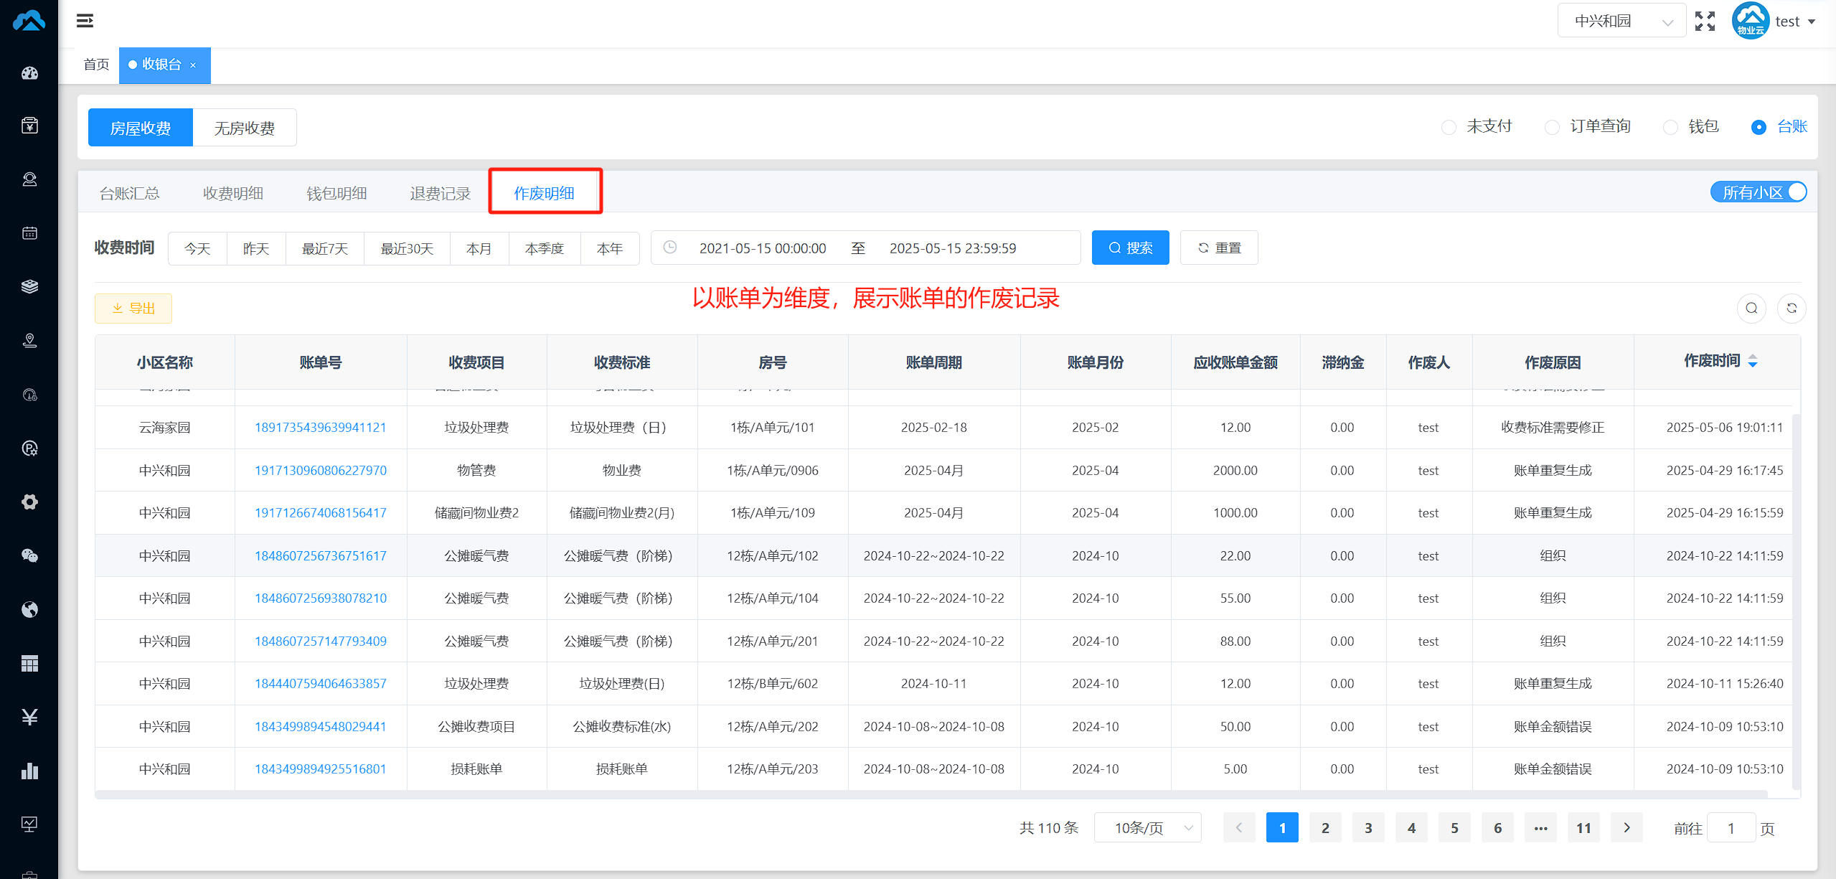Go to next page with right chevron

pyautogui.click(x=1626, y=828)
